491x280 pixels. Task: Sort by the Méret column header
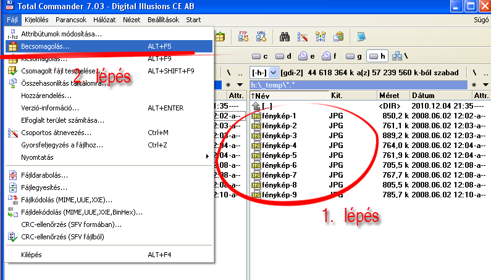[393, 96]
